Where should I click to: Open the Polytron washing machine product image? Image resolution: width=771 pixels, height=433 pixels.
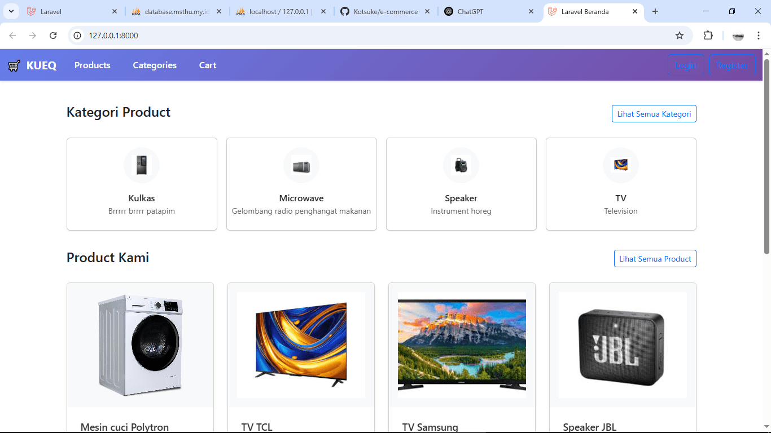pos(141,345)
